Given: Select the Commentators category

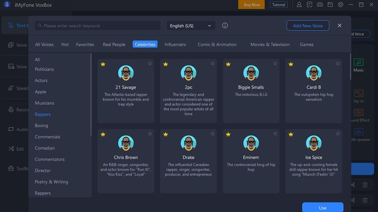Looking at the screenshot, I should 50,159.
